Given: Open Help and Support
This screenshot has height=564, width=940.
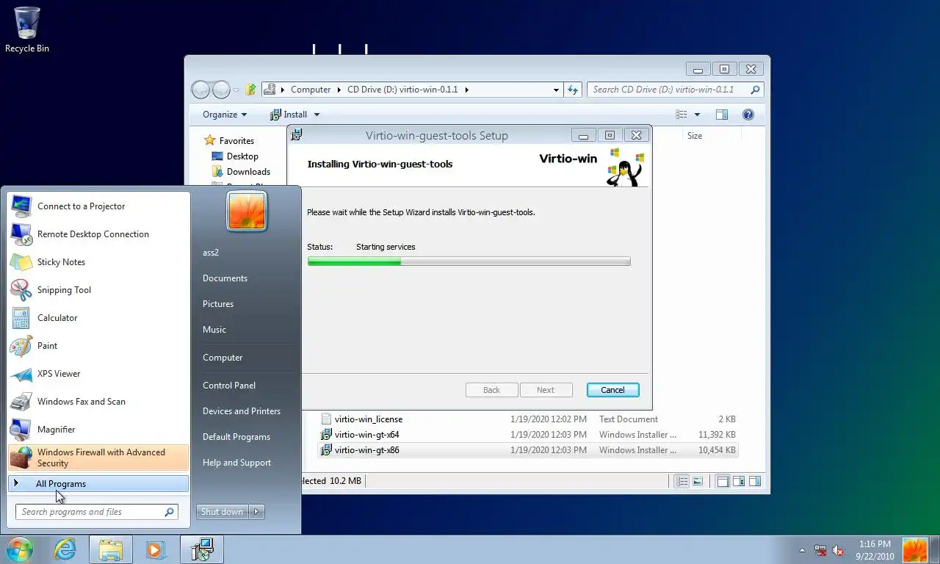Looking at the screenshot, I should [236, 463].
